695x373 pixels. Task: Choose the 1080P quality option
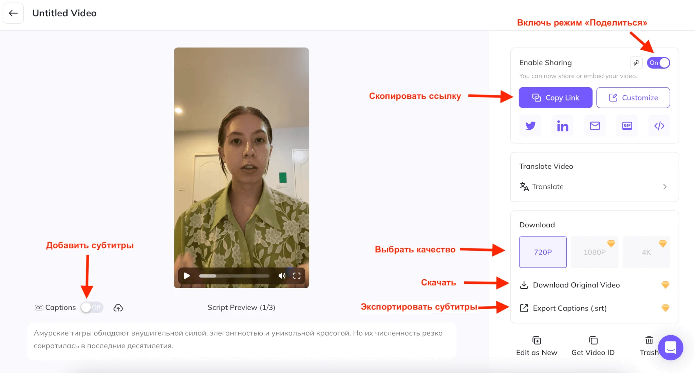click(595, 252)
